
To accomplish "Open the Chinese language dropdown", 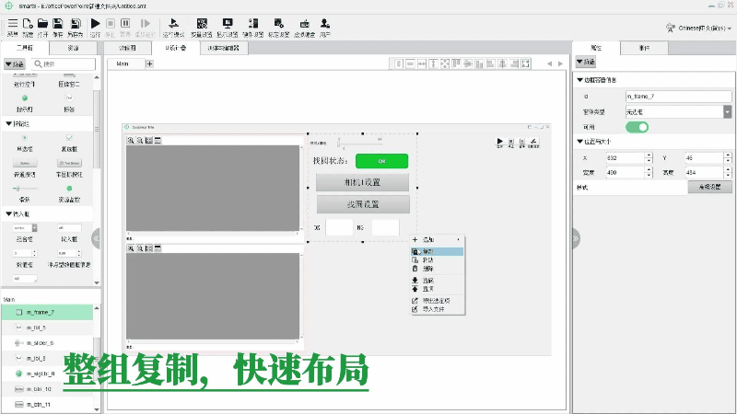I will (x=695, y=29).
